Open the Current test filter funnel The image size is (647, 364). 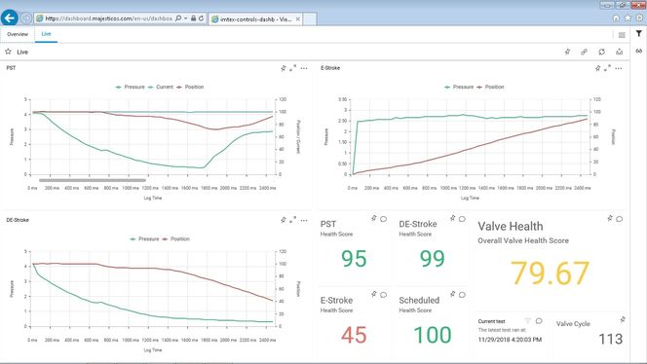tap(528, 321)
